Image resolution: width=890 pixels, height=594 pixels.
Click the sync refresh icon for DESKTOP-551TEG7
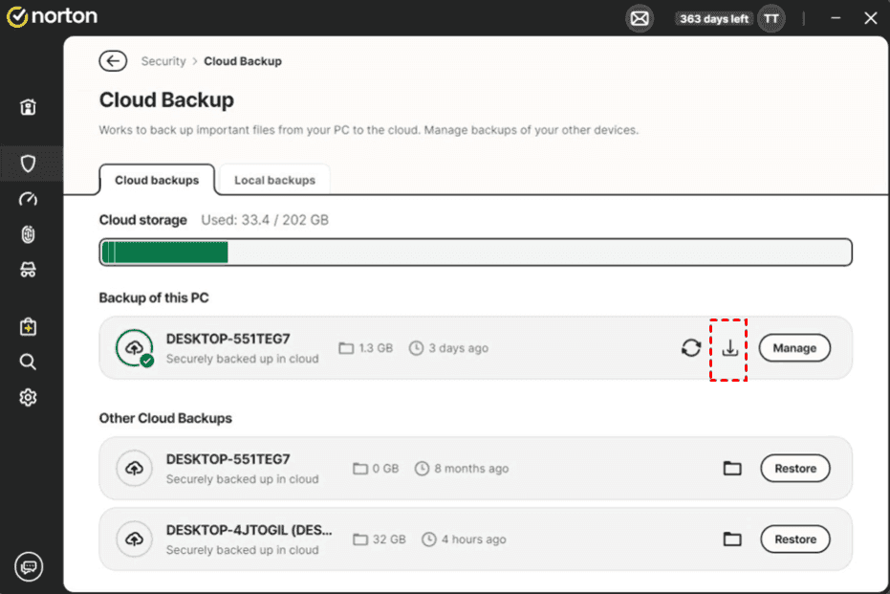coord(690,348)
